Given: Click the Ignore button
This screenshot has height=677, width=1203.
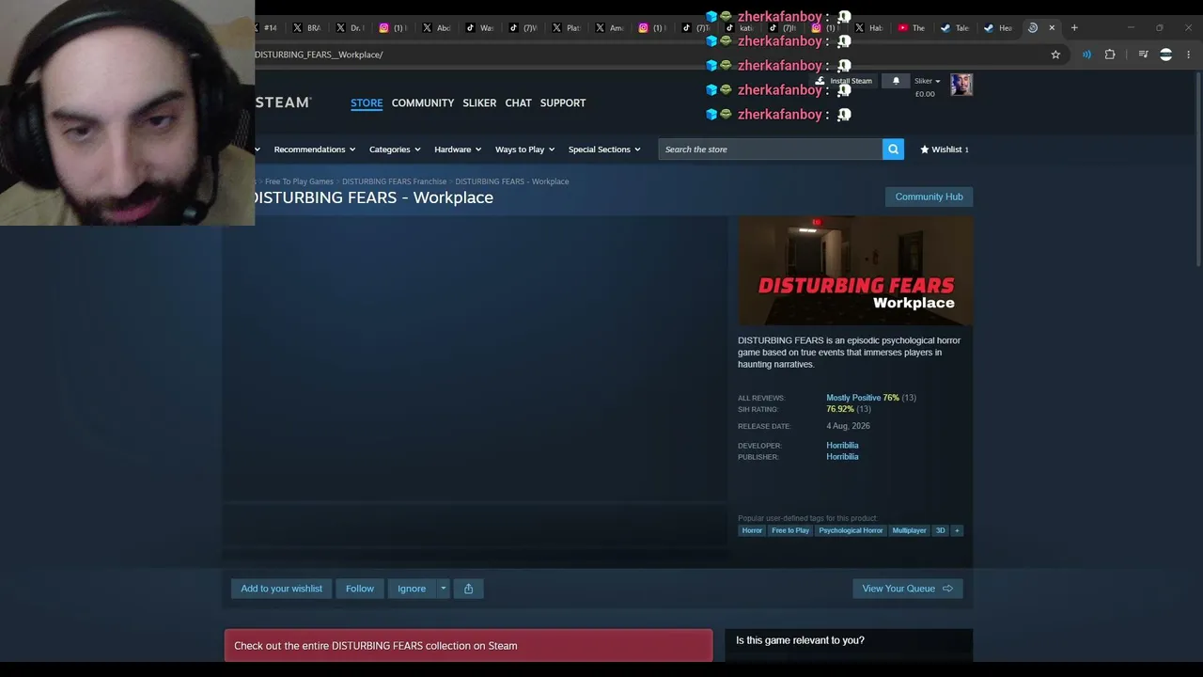Looking at the screenshot, I should [412, 589].
